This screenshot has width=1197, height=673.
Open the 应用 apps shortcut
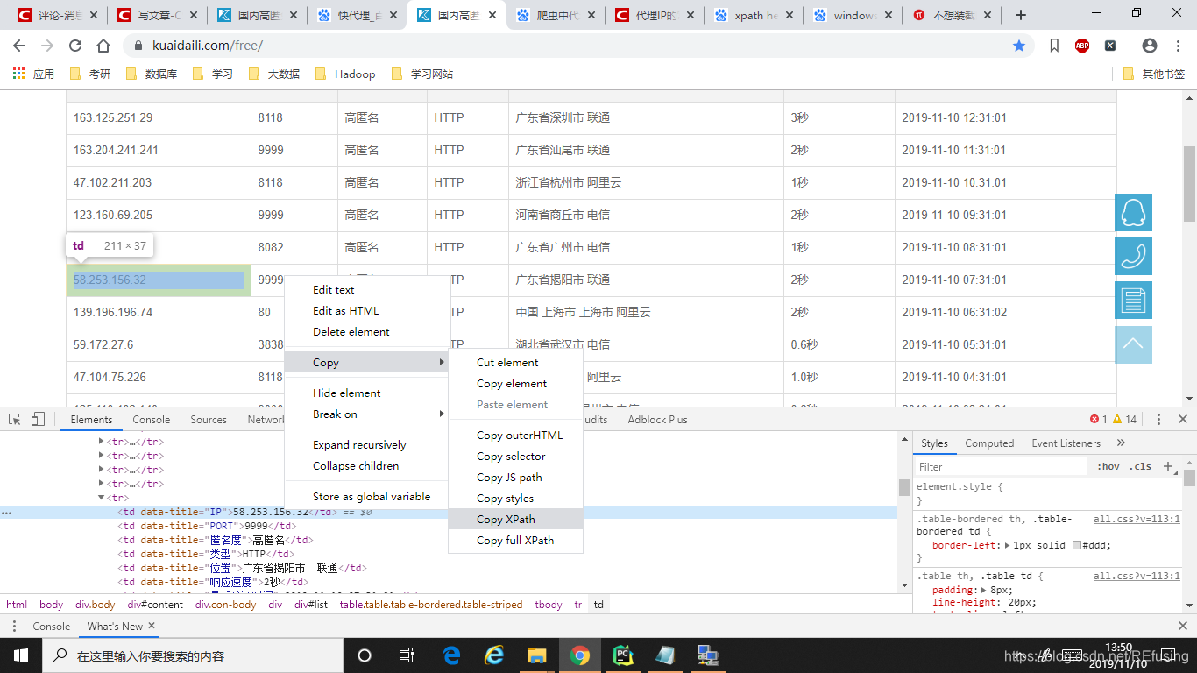[x=33, y=74]
